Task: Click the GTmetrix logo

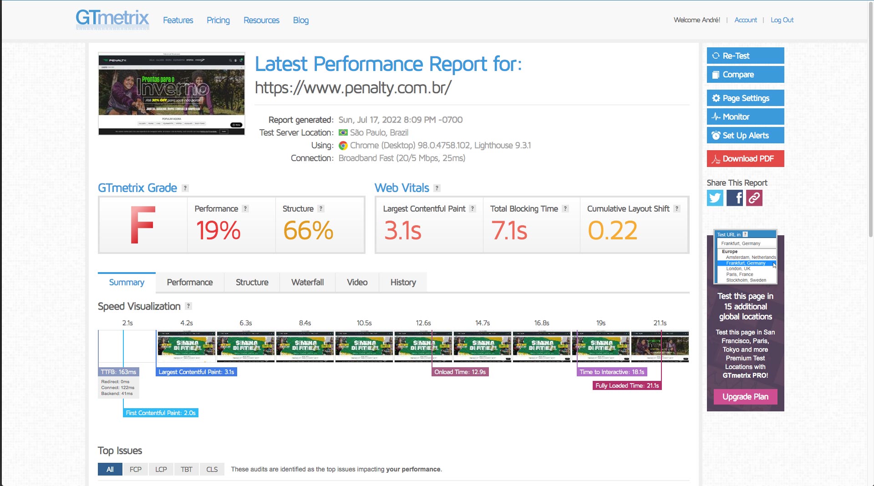Action: [x=112, y=20]
